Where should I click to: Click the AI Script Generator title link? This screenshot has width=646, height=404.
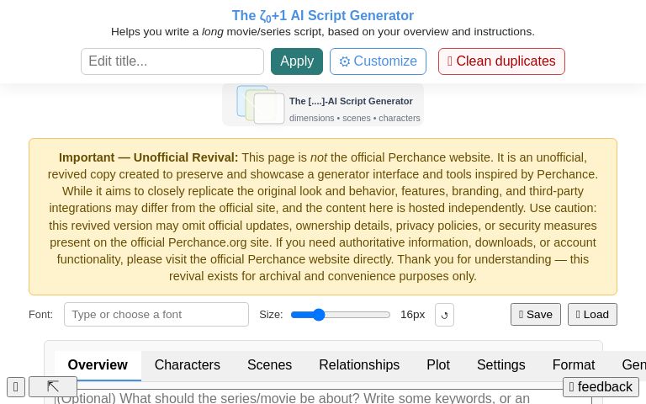click(323, 16)
